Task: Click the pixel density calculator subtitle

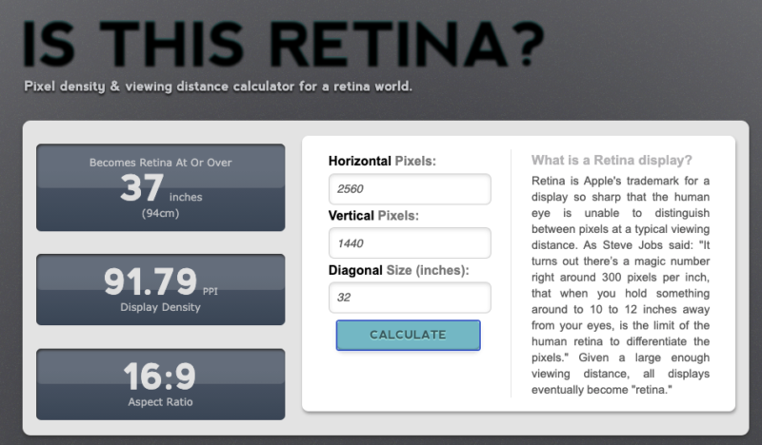Action: 218,87
